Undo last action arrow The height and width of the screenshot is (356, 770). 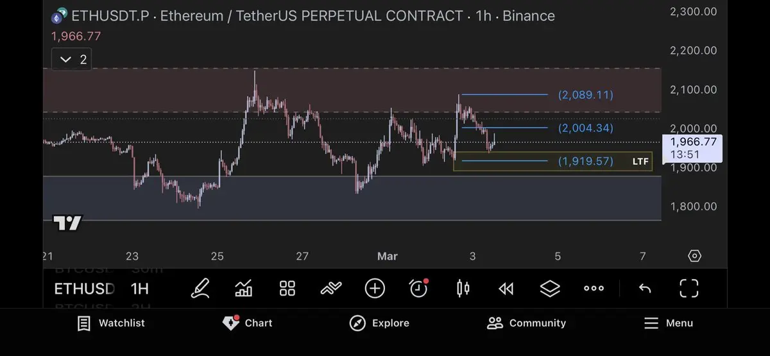(645, 289)
